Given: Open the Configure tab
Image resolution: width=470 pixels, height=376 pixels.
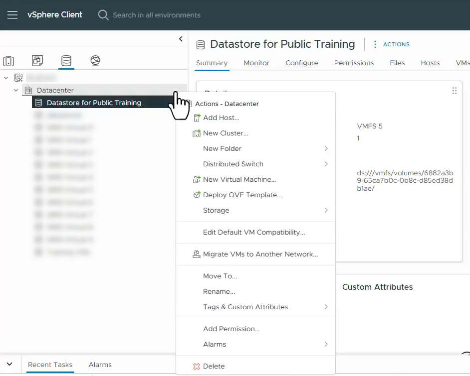Looking at the screenshot, I should 301,63.
